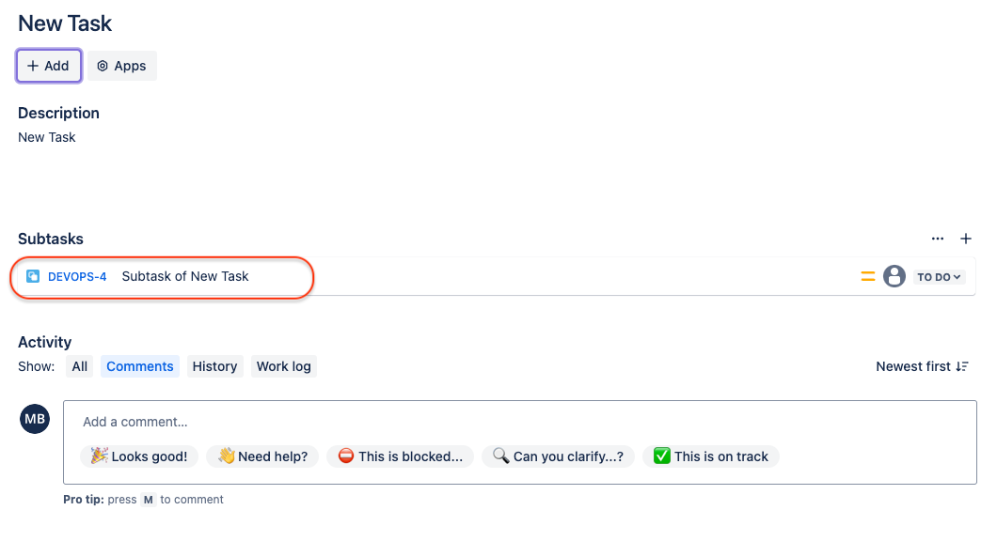
Task: Select the Work log tab
Action: [x=283, y=366]
